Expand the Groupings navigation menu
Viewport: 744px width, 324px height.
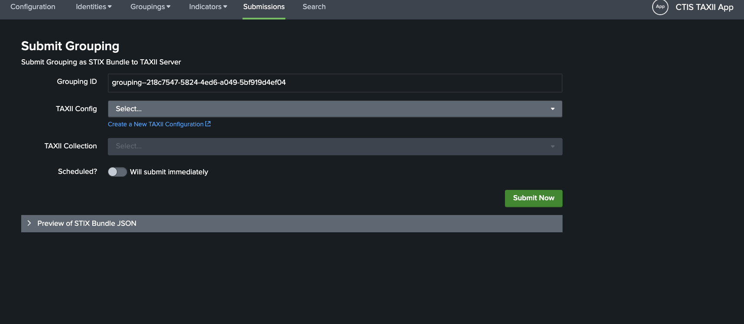click(x=150, y=7)
